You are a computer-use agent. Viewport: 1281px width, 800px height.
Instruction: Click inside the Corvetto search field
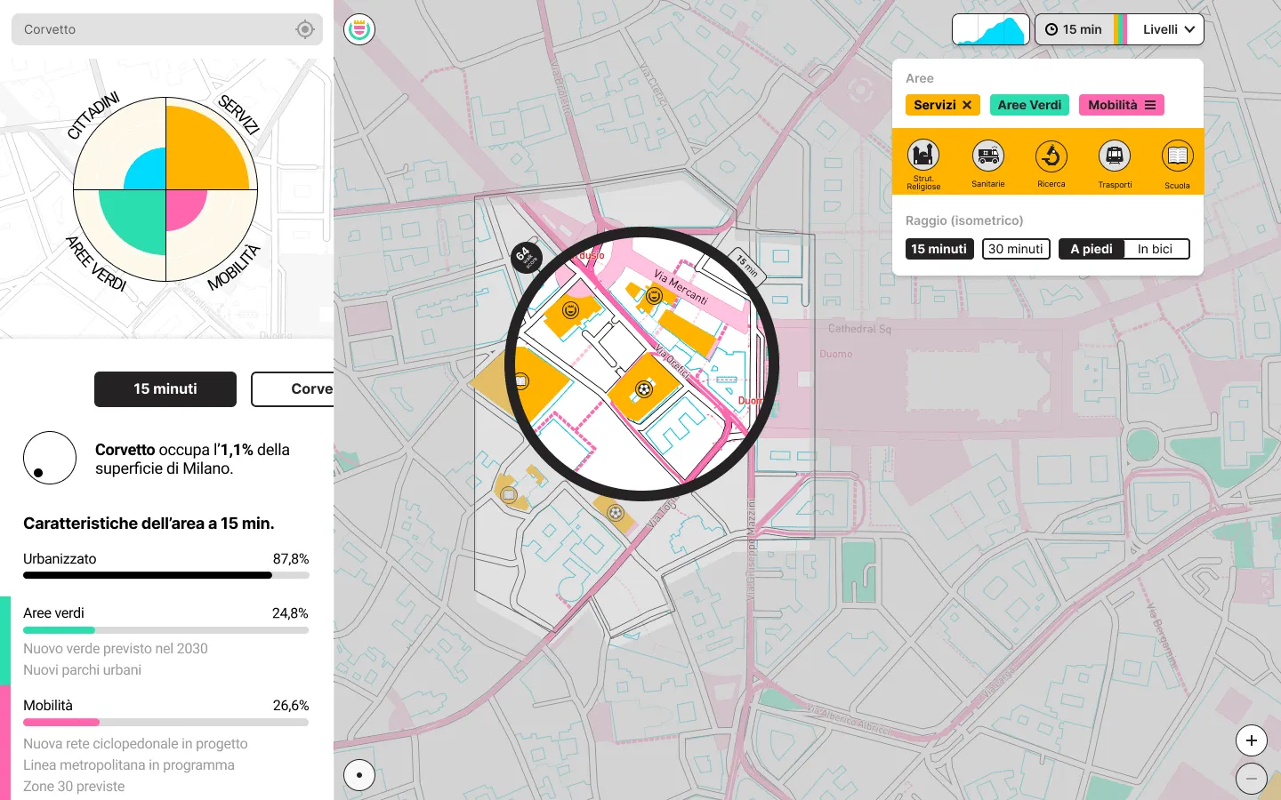coord(133,29)
